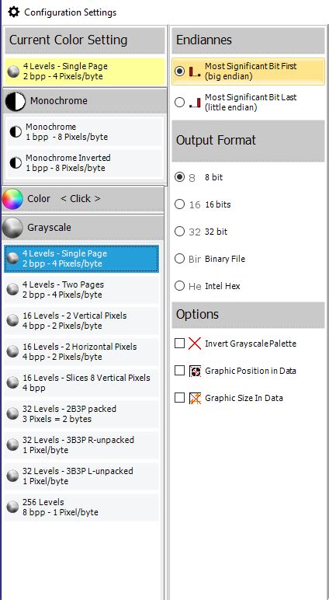
Task: Click the big endian red bar icon
Action: click(x=195, y=72)
